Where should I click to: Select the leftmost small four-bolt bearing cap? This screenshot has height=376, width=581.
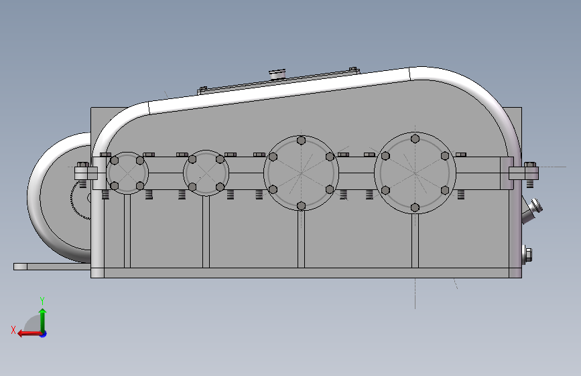point(127,173)
